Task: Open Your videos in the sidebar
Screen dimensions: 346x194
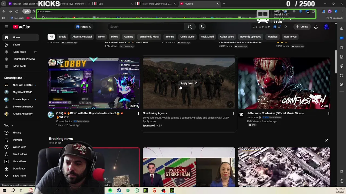Action: (x=21, y=161)
